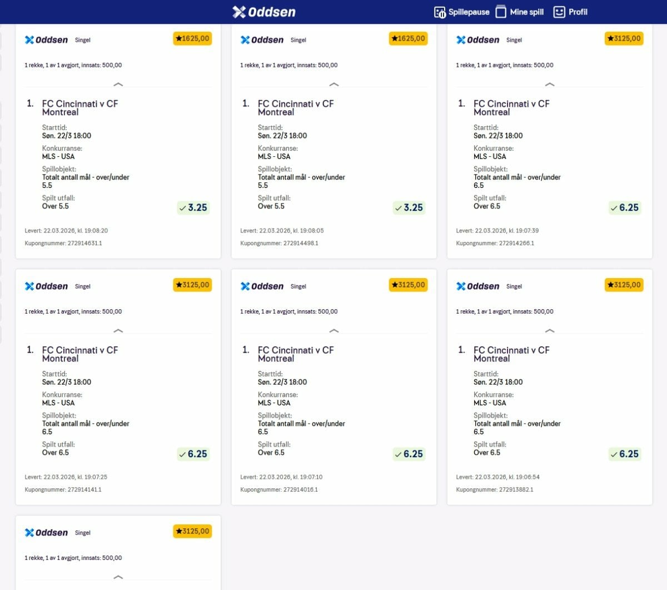Screen dimensions: 667x590
Task: Open the Spillepause menu label
Action: point(469,12)
